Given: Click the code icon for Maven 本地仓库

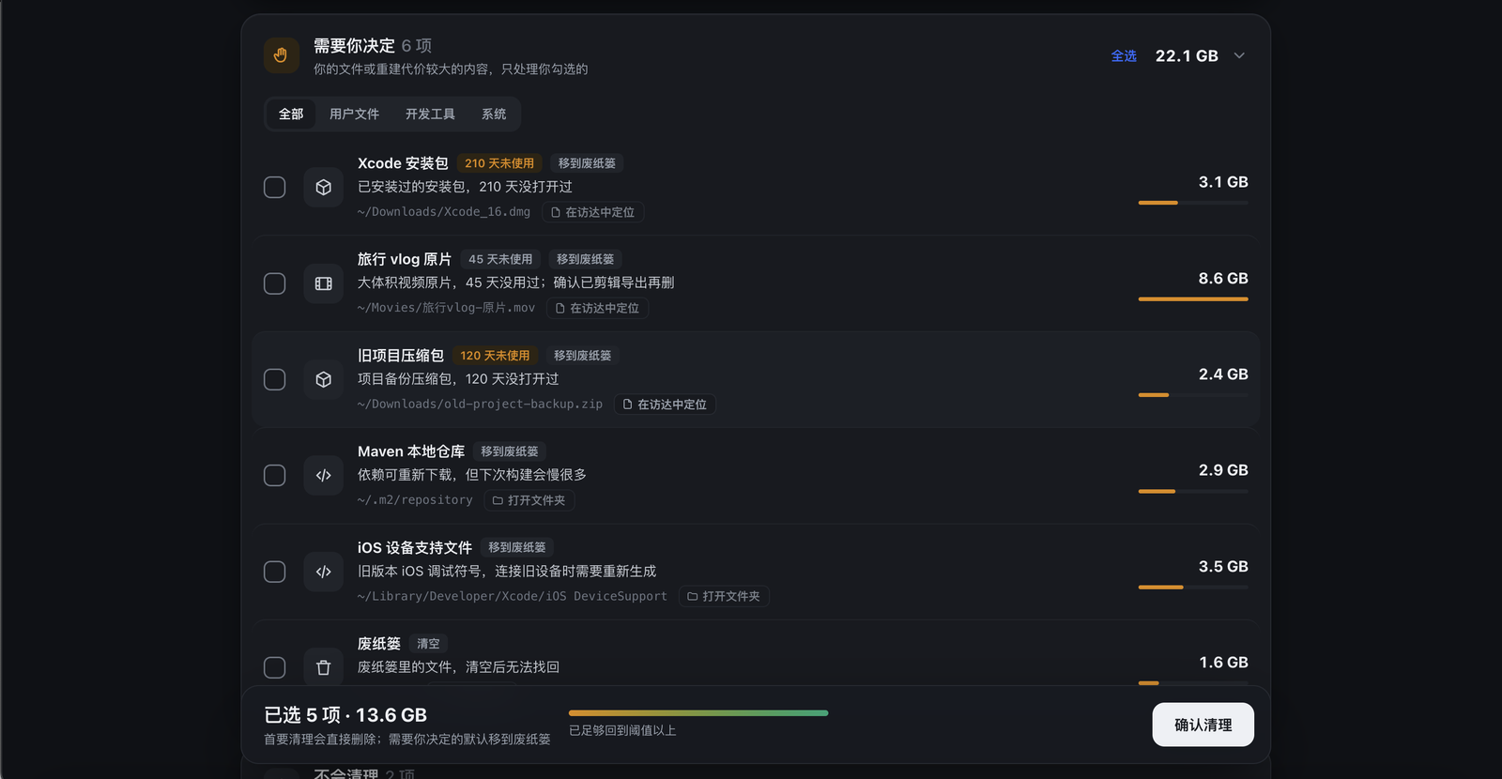Looking at the screenshot, I should click(324, 475).
